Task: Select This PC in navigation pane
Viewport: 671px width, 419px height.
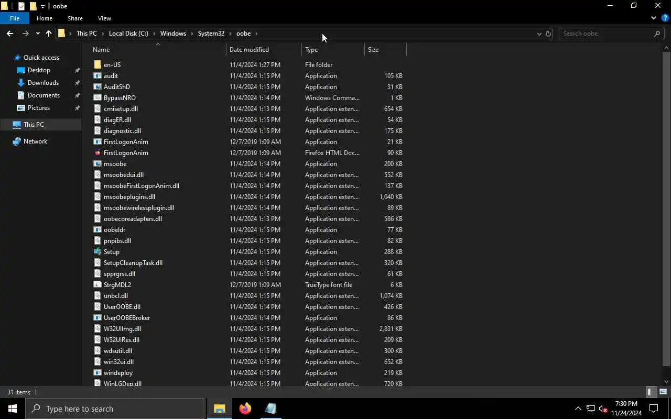Action: coord(34,125)
